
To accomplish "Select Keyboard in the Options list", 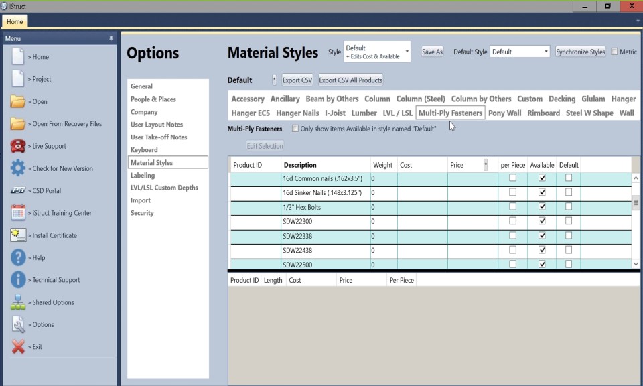I will 144,150.
